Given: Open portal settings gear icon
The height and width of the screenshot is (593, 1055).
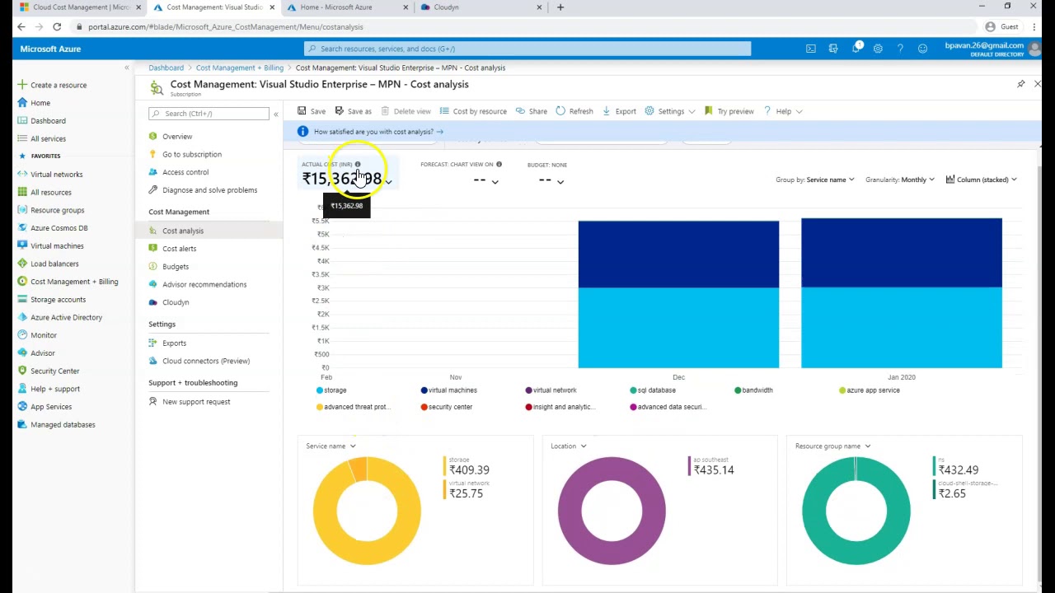Looking at the screenshot, I should [x=878, y=49].
